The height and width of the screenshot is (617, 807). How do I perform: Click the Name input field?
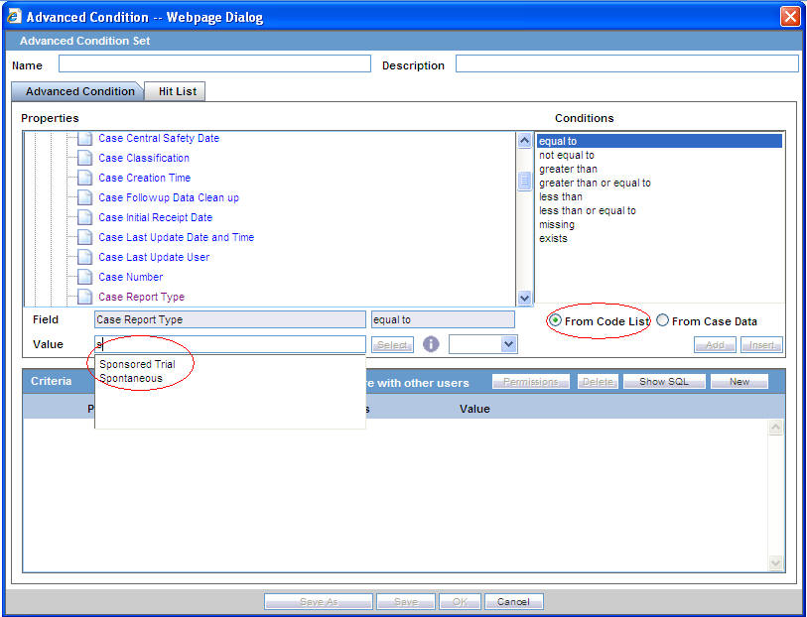[x=214, y=63]
